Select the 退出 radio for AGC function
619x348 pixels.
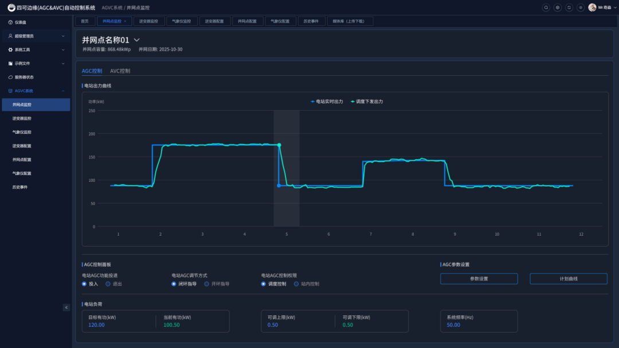[108, 284]
